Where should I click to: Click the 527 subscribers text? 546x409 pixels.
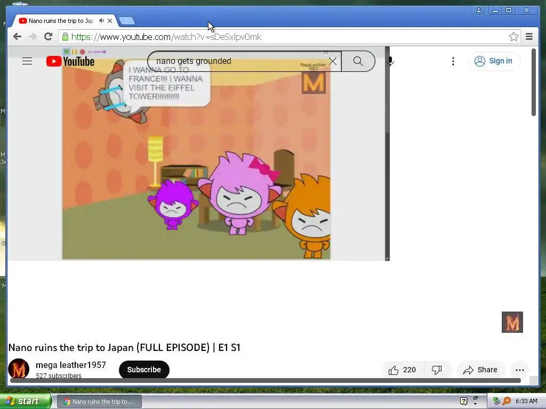coord(59,375)
